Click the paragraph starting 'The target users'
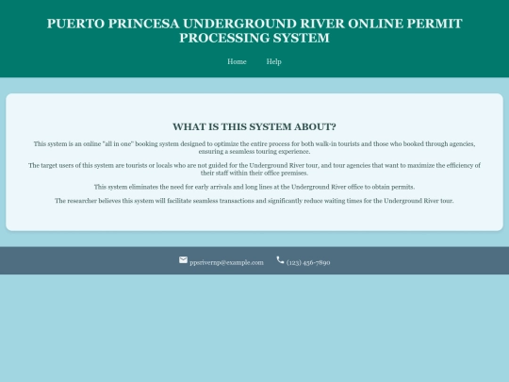This screenshot has height=382, width=509. point(254,169)
